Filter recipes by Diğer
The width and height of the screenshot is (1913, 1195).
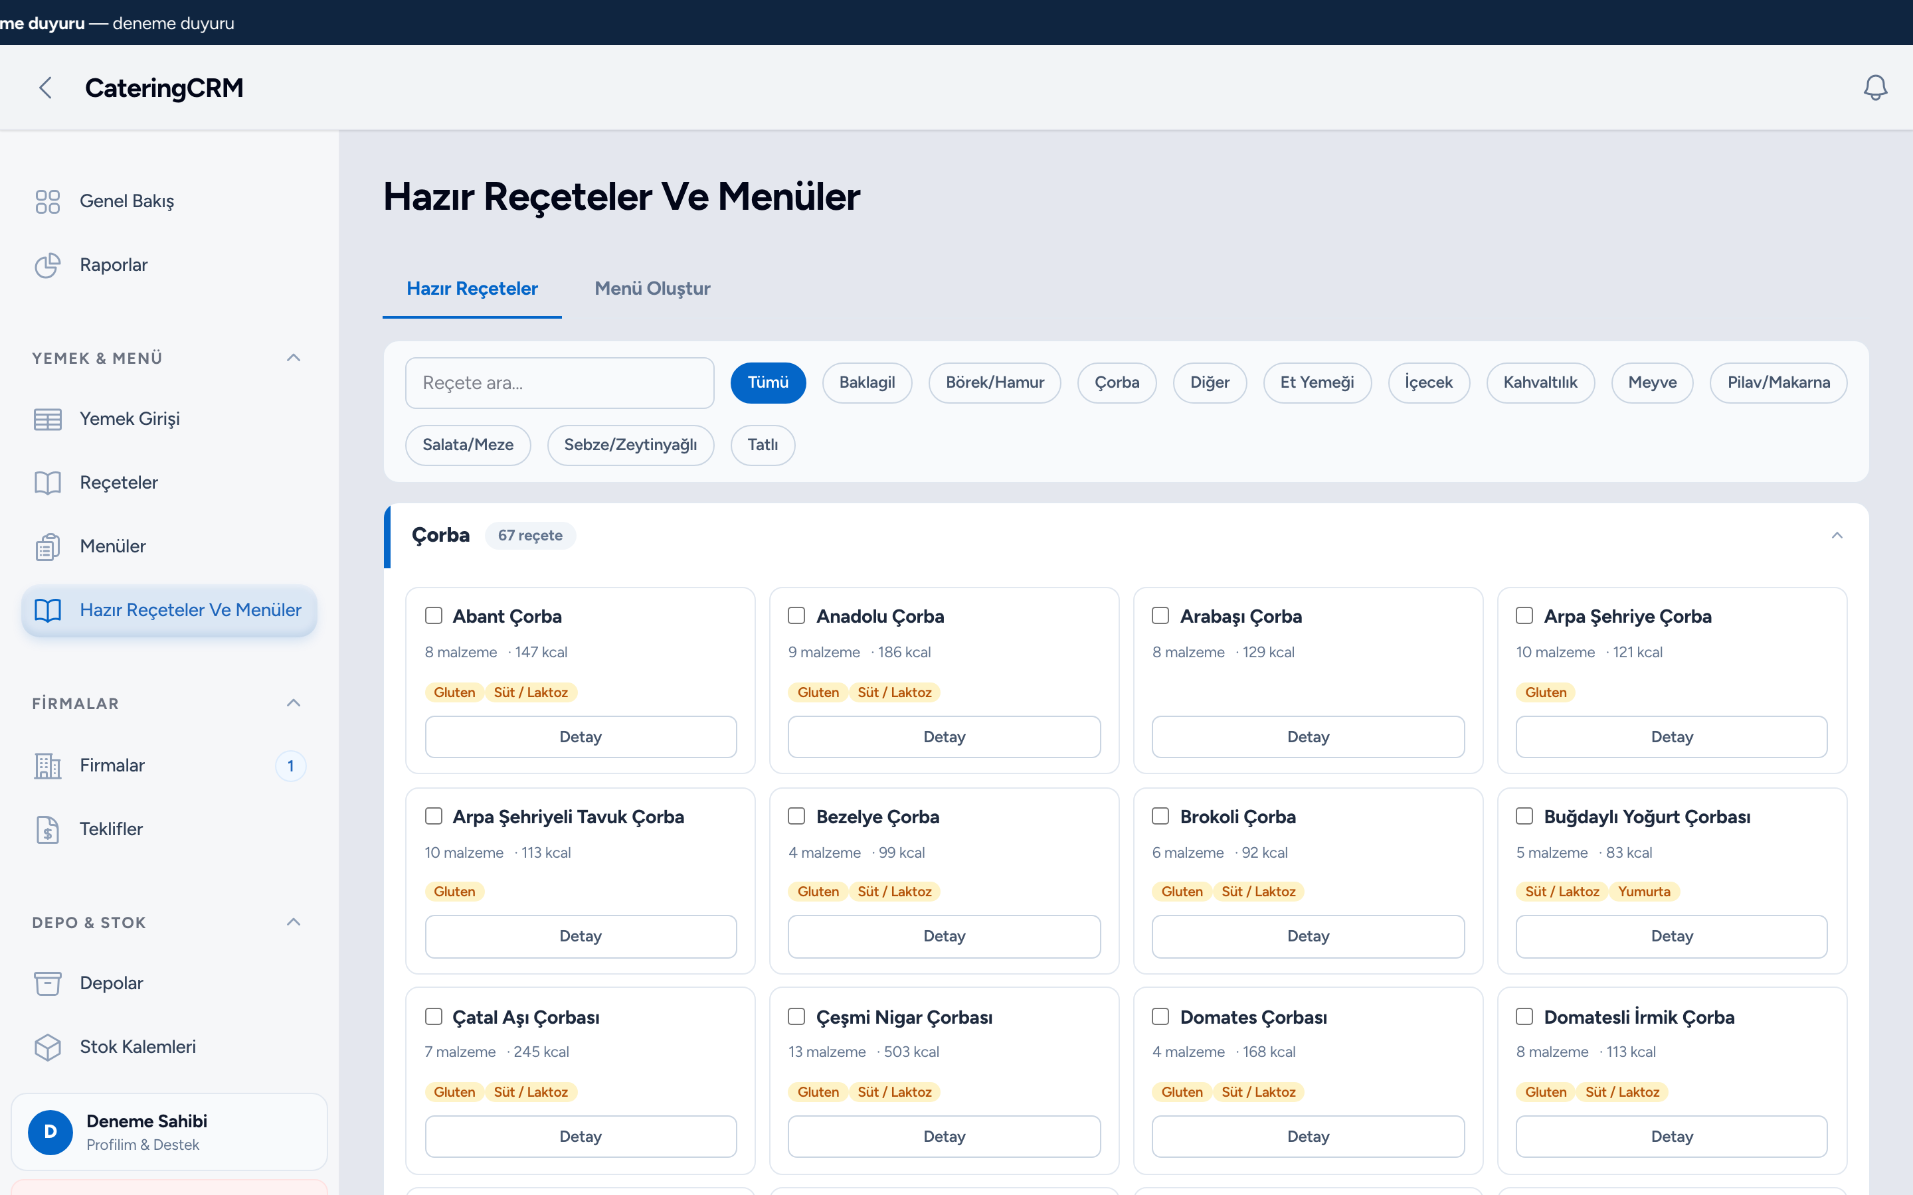point(1210,383)
